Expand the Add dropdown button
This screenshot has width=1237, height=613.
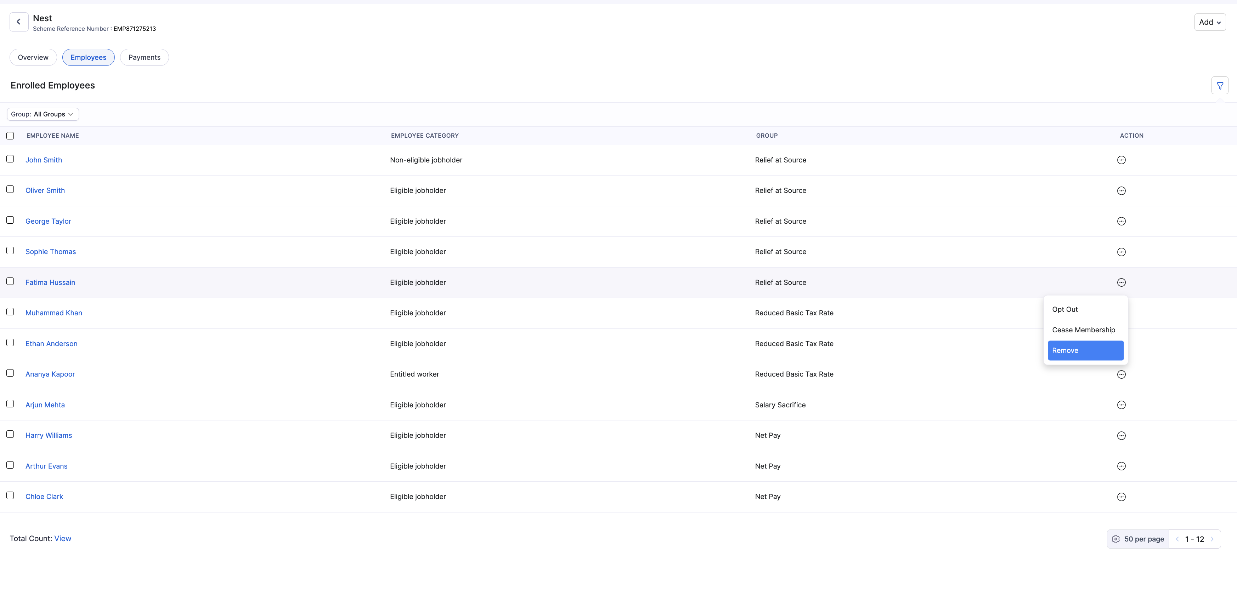(1210, 22)
